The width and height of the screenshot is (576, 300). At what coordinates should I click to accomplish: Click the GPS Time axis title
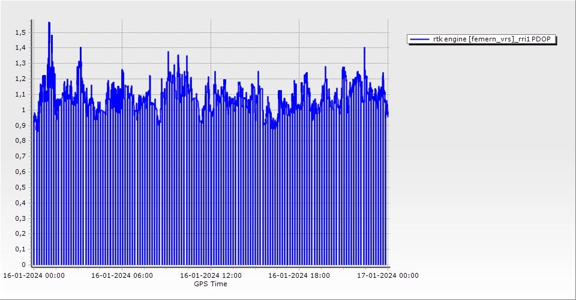[x=210, y=284]
